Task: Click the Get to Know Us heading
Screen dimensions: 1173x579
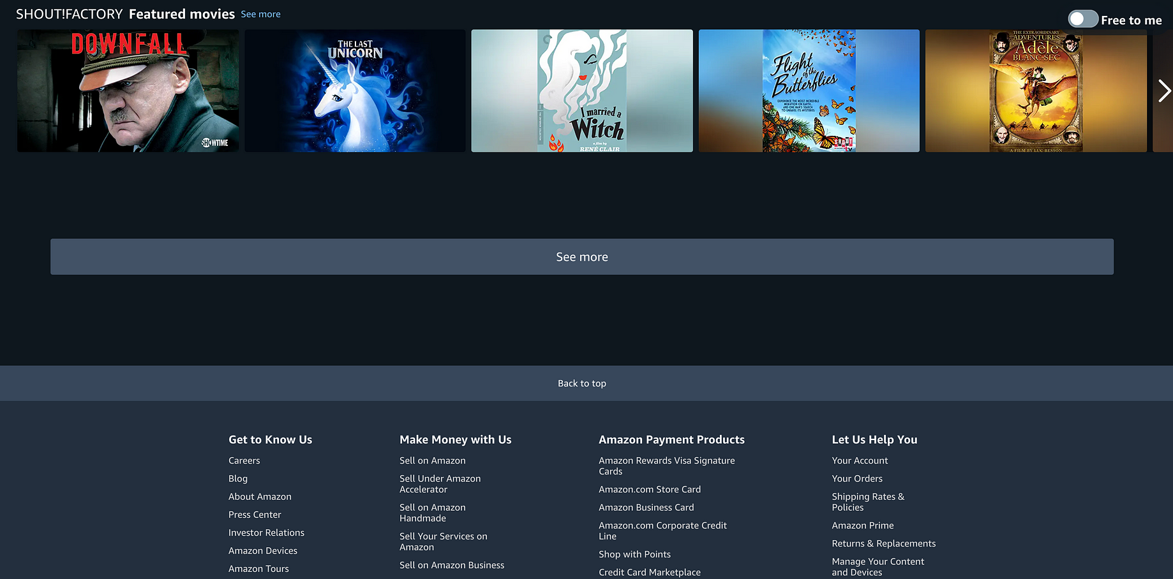Action: (271, 439)
